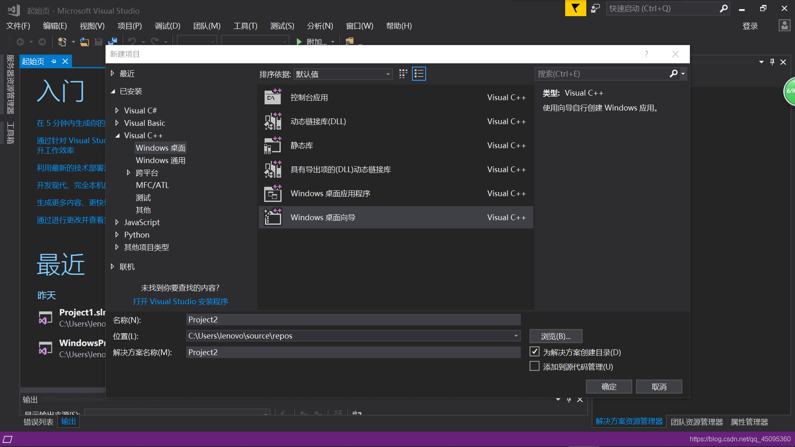Click the 利用最新的技术部署 start page link

[71, 168]
